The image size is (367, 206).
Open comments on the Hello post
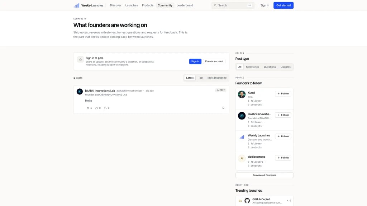coord(96,108)
